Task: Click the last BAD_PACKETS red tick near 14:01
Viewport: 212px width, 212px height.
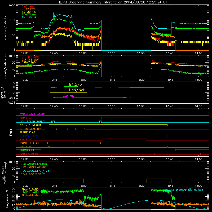Action: tap(201, 154)
